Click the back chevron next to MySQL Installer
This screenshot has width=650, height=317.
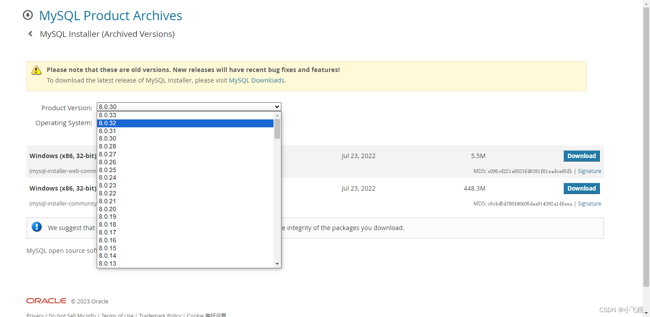[x=30, y=34]
